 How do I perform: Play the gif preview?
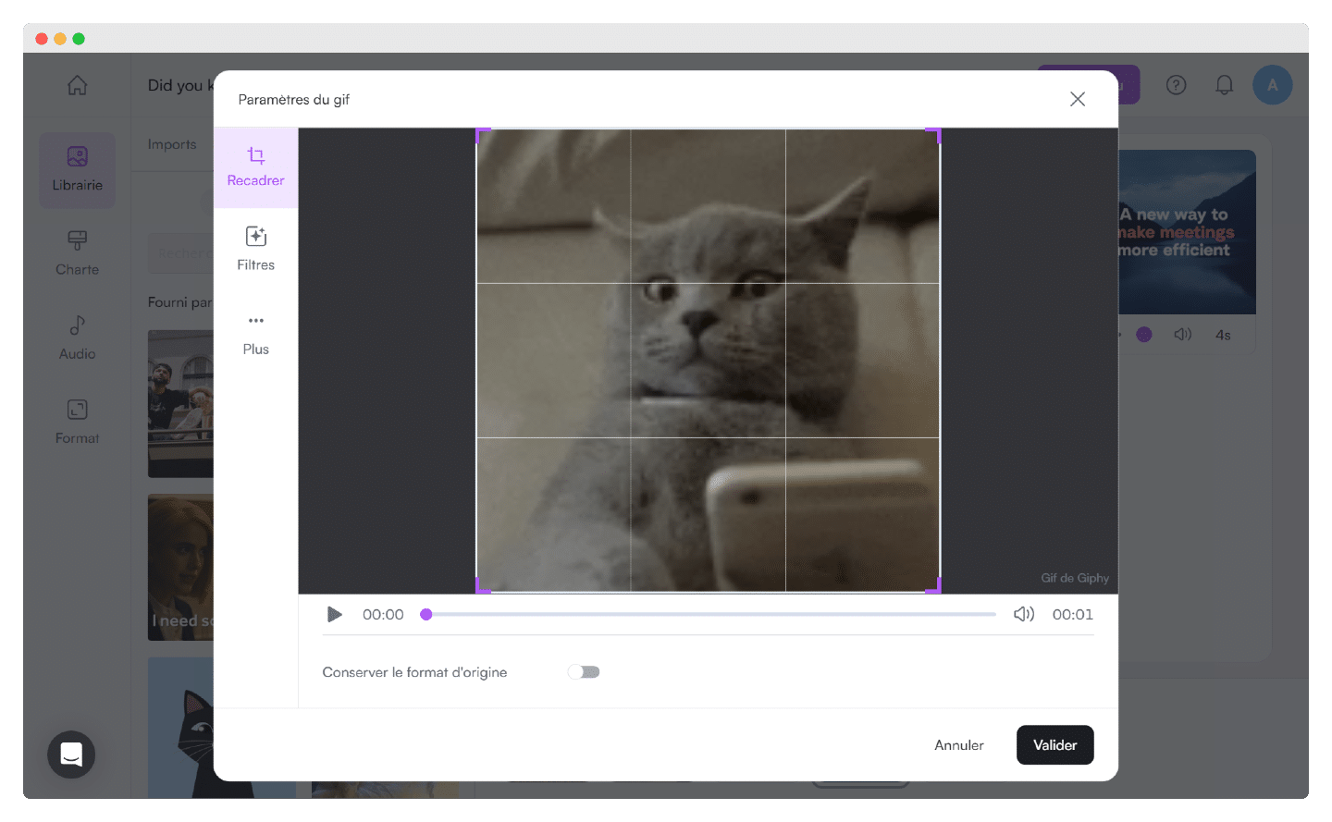coord(335,615)
